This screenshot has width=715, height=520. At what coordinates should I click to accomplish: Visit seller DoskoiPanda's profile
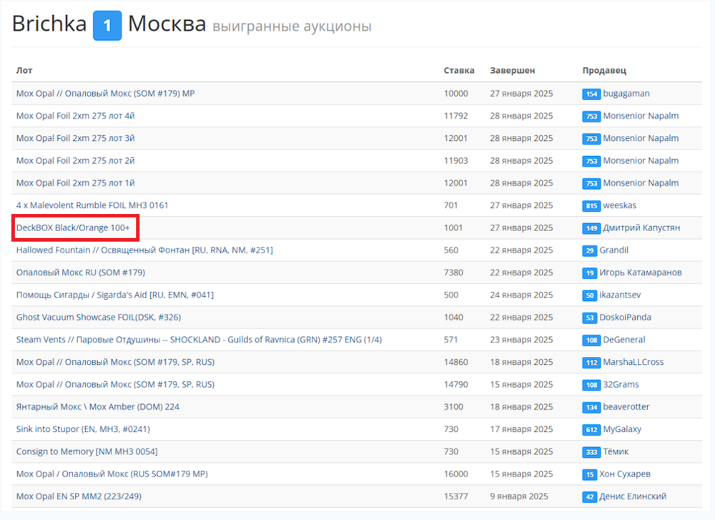627,317
